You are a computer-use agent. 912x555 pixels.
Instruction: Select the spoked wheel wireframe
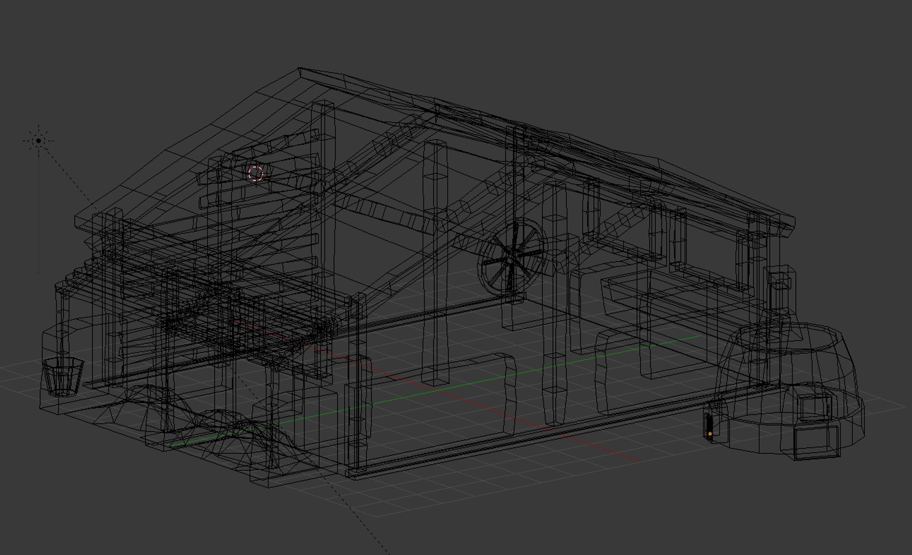point(512,256)
